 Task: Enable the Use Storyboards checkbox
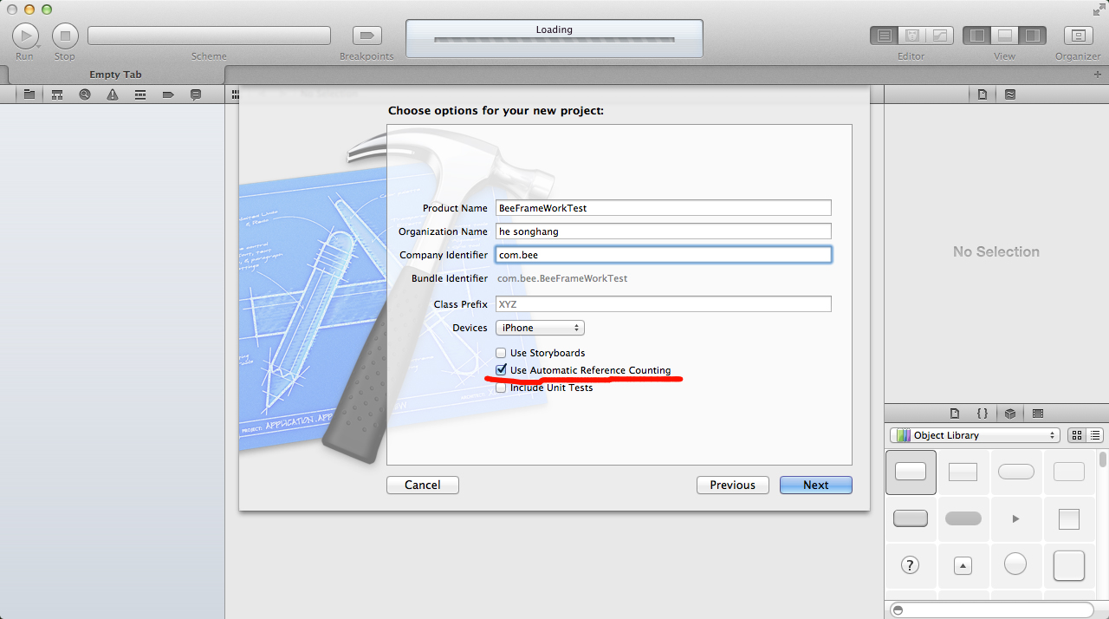coord(501,353)
